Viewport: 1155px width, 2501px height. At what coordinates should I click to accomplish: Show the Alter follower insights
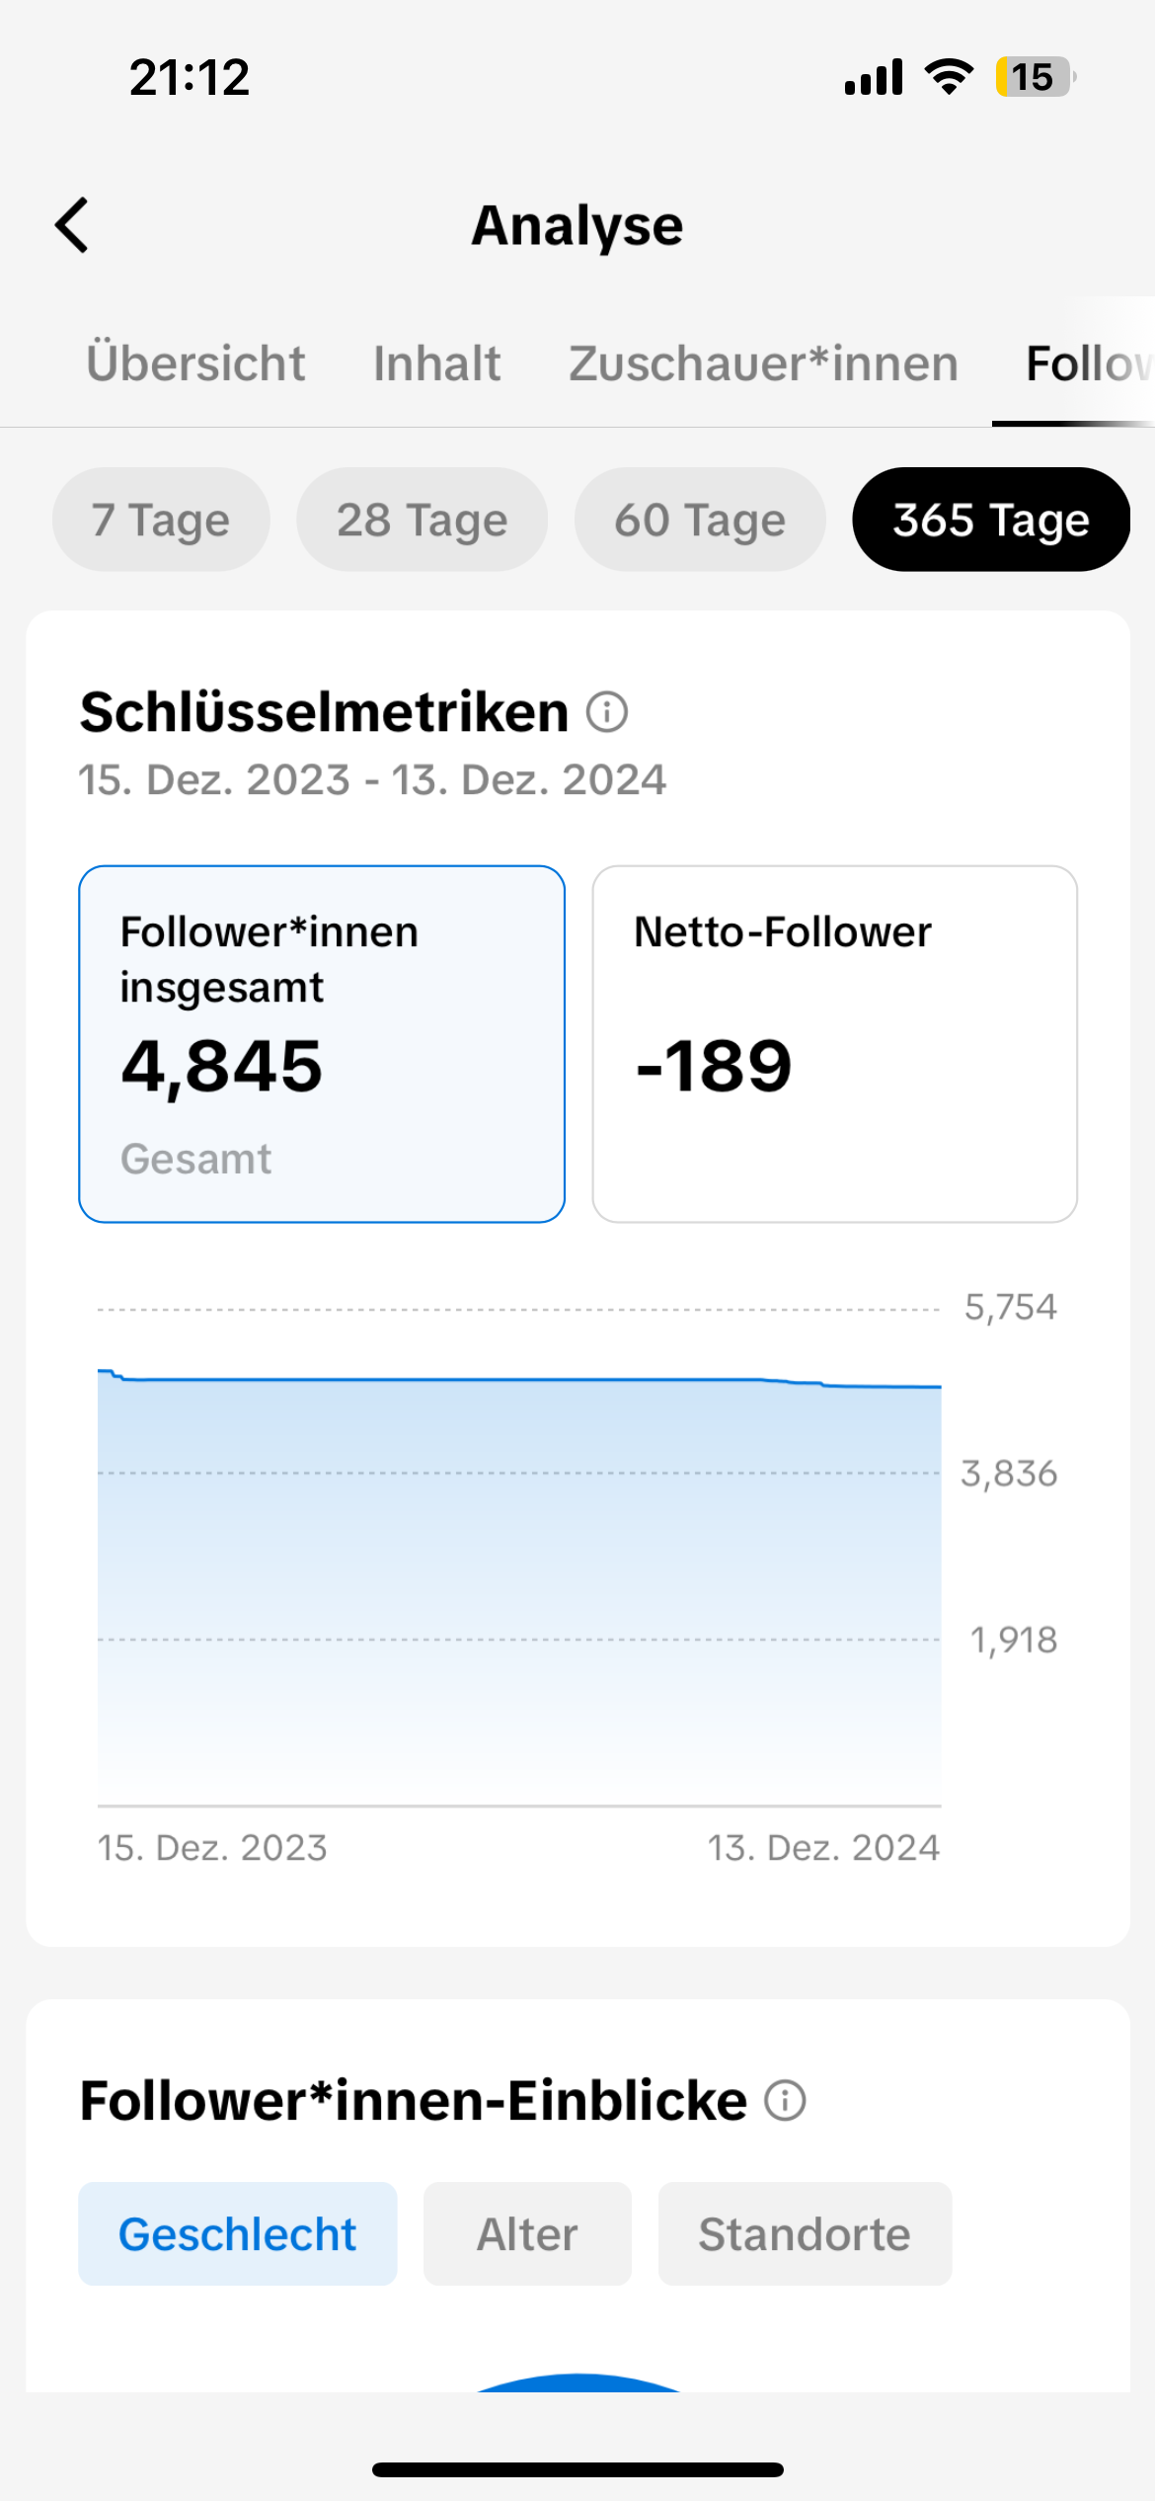tap(527, 2233)
